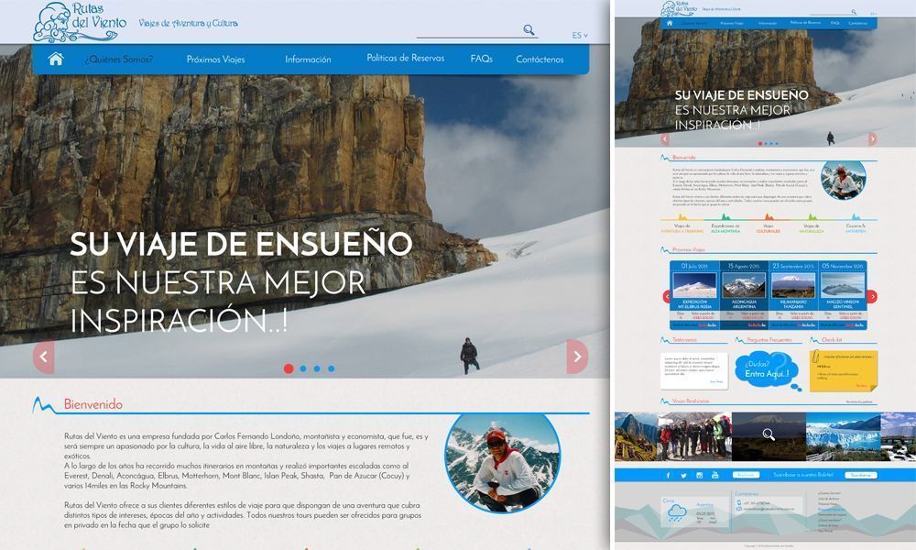
Task: Open the YouTube icon in footer bar
Action: click(714, 475)
